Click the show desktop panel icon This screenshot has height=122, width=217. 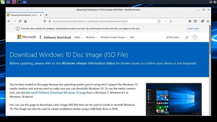click(8, 2)
